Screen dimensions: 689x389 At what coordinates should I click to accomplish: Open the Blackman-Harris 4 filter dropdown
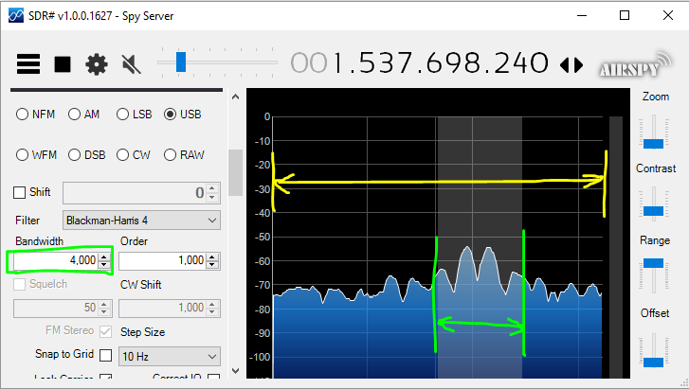coord(142,220)
